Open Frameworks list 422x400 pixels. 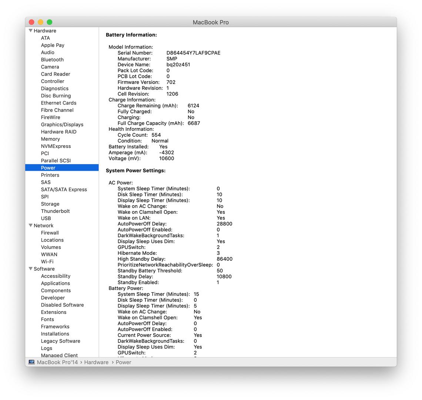pos(55,327)
